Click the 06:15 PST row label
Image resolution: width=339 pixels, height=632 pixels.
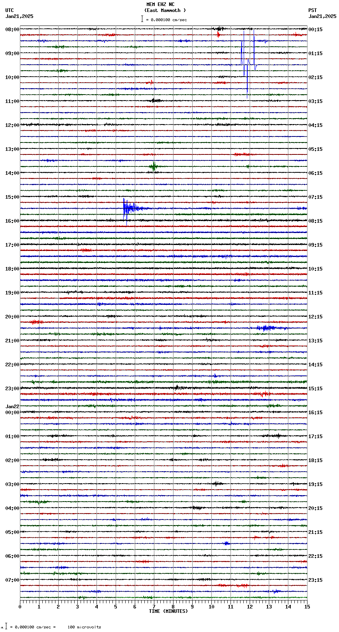tap(315, 173)
